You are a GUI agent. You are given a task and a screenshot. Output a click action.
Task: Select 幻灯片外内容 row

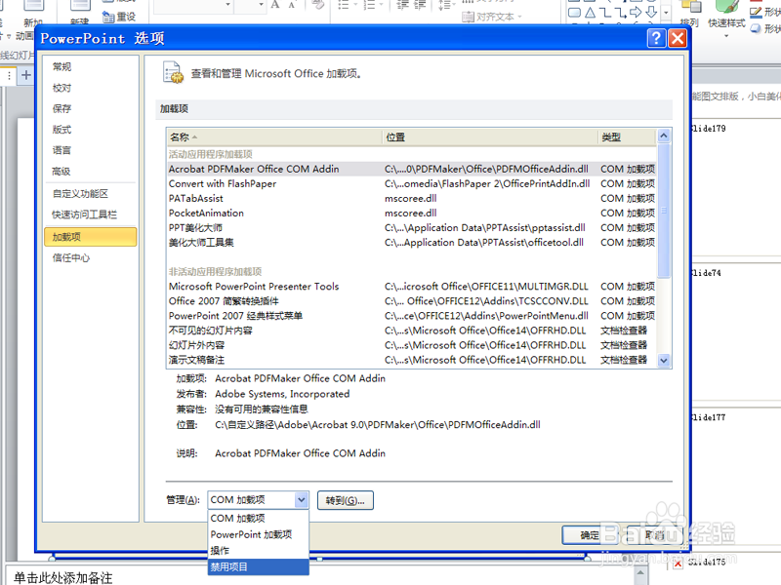tap(411, 345)
